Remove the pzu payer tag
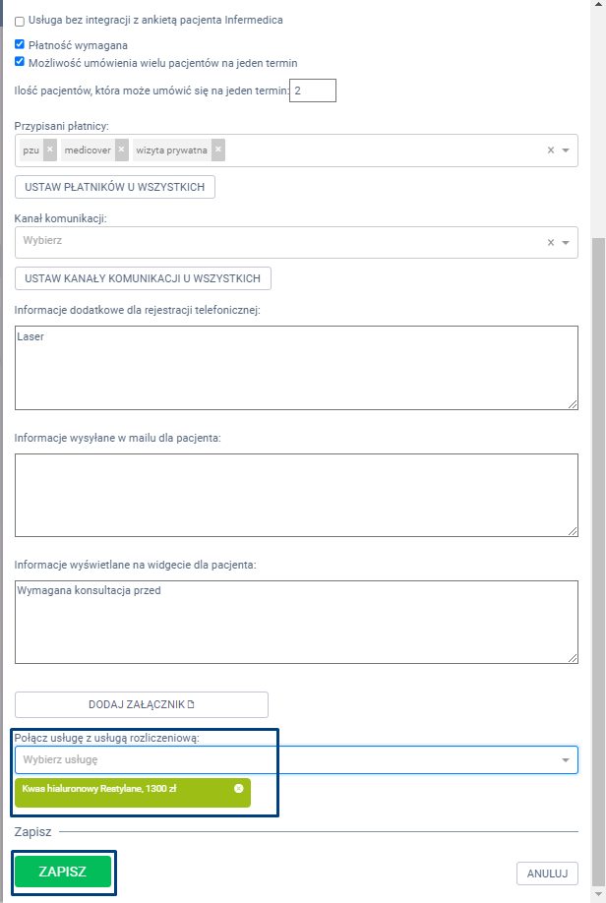Viewport: 606px width, 903px height. click(x=50, y=150)
